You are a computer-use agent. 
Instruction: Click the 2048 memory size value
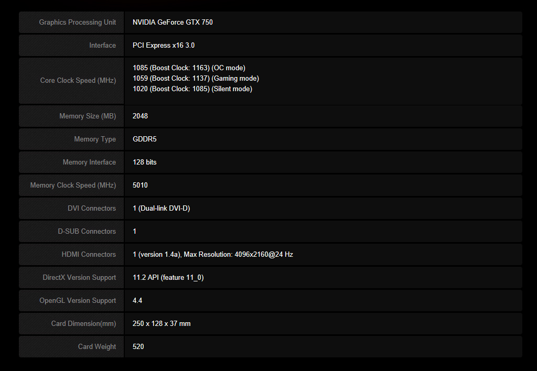(141, 116)
